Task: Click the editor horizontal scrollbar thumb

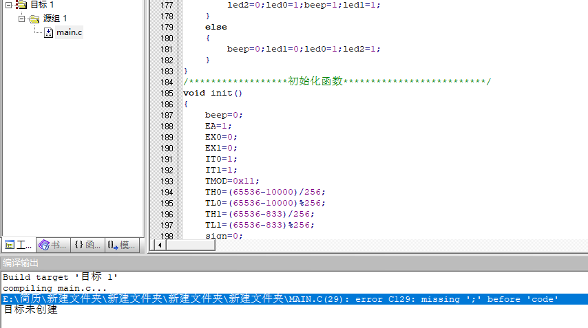Action: pyautogui.click(x=191, y=245)
